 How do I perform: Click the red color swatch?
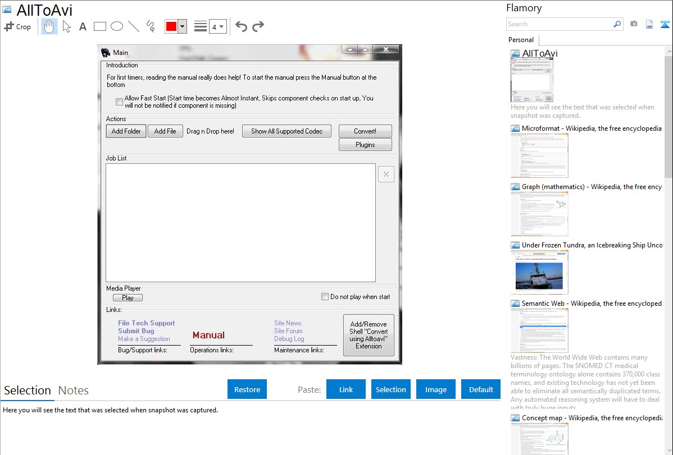(171, 26)
